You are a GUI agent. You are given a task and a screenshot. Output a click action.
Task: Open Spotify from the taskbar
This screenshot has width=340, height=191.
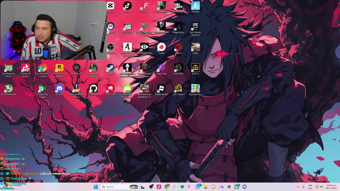(182, 187)
